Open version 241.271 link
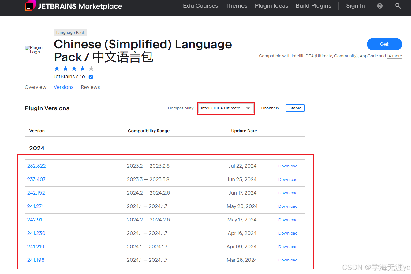This screenshot has height=274, width=411. pyautogui.click(x=35, y=206)
